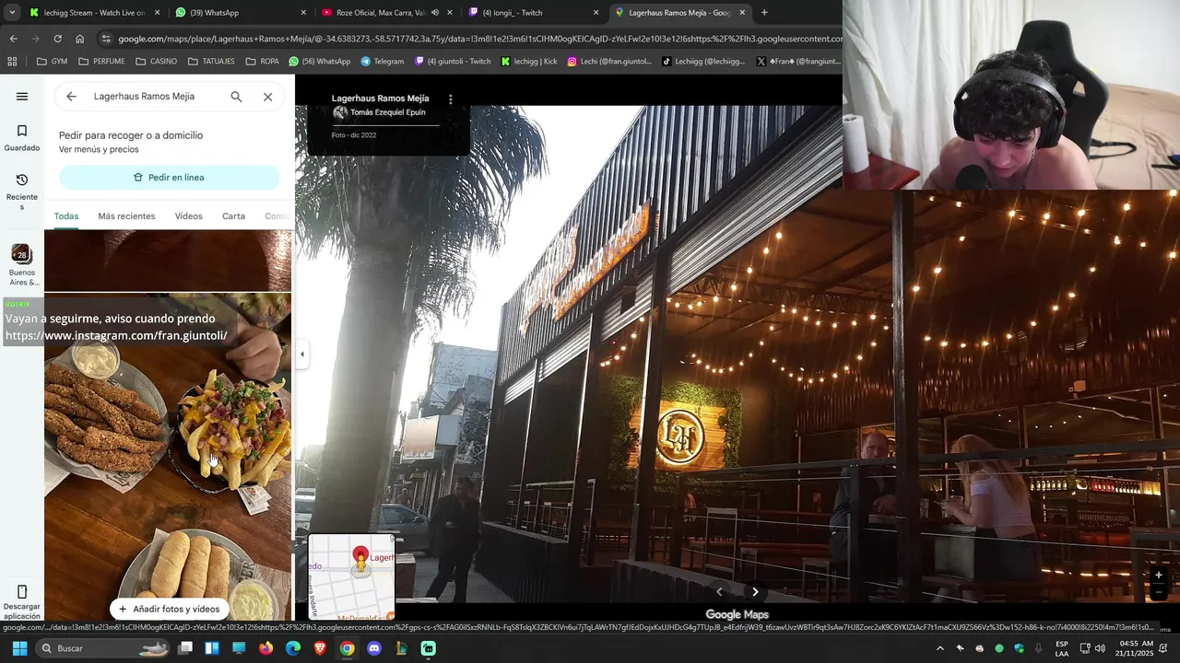Open the Lechiigg TikTok bookmark

[702, 62]
